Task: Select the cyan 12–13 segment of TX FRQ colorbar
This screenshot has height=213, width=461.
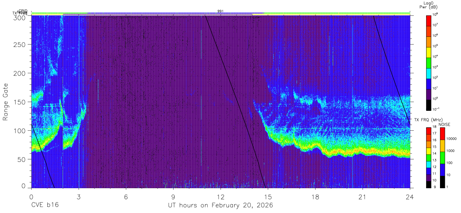Action: [429, 164]
